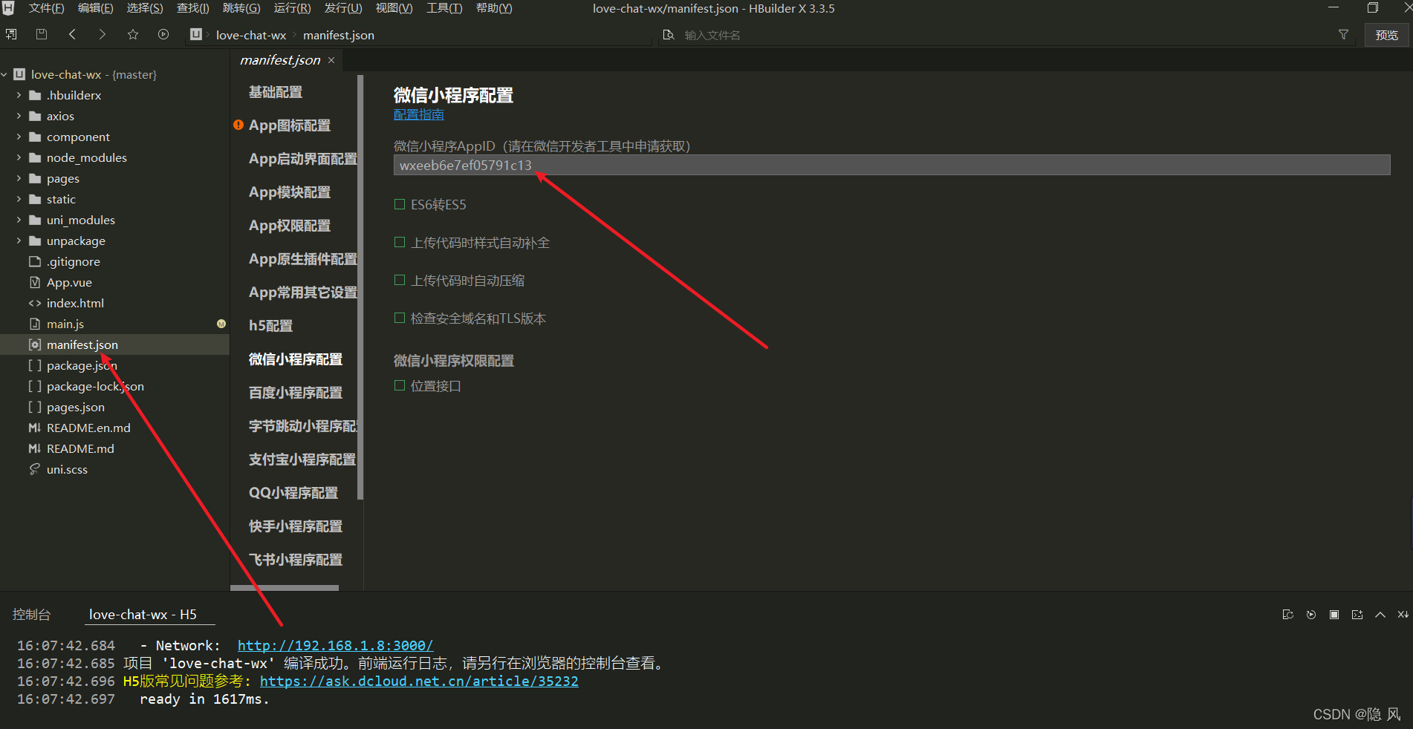Click the 微信小程序AppID input field
Viewport: 1413px width, 729px height.
coord(891,165)
